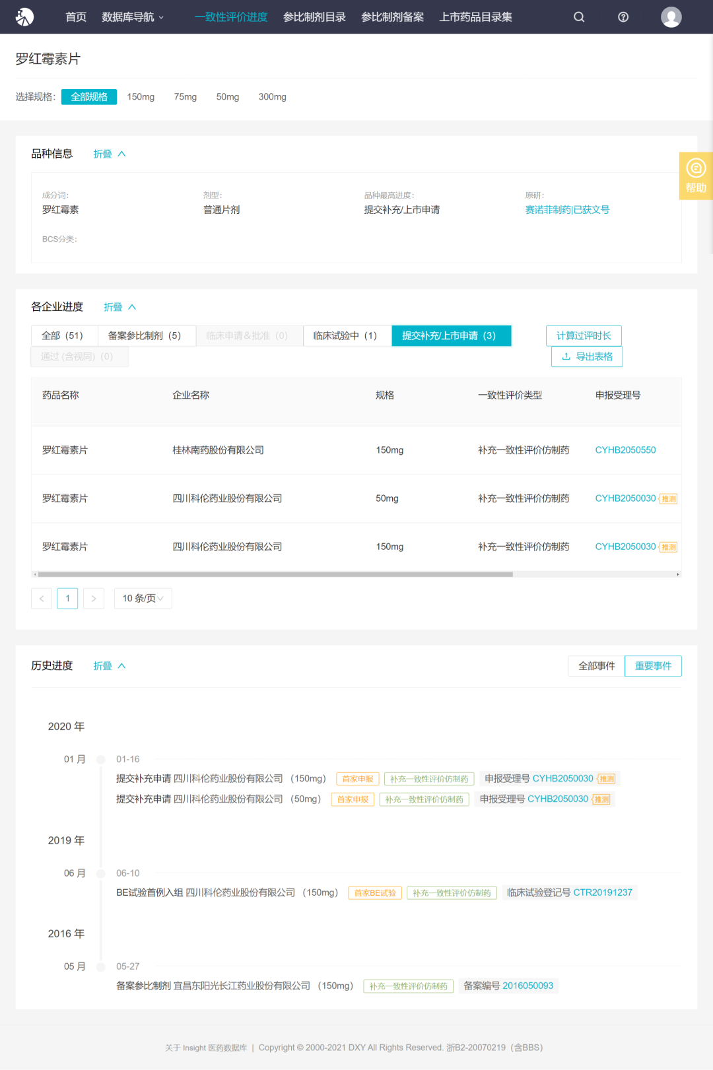Click the 一致性评价类型 column header
This screenshot has width=713, height=1070.
click(x=510, y=395)
